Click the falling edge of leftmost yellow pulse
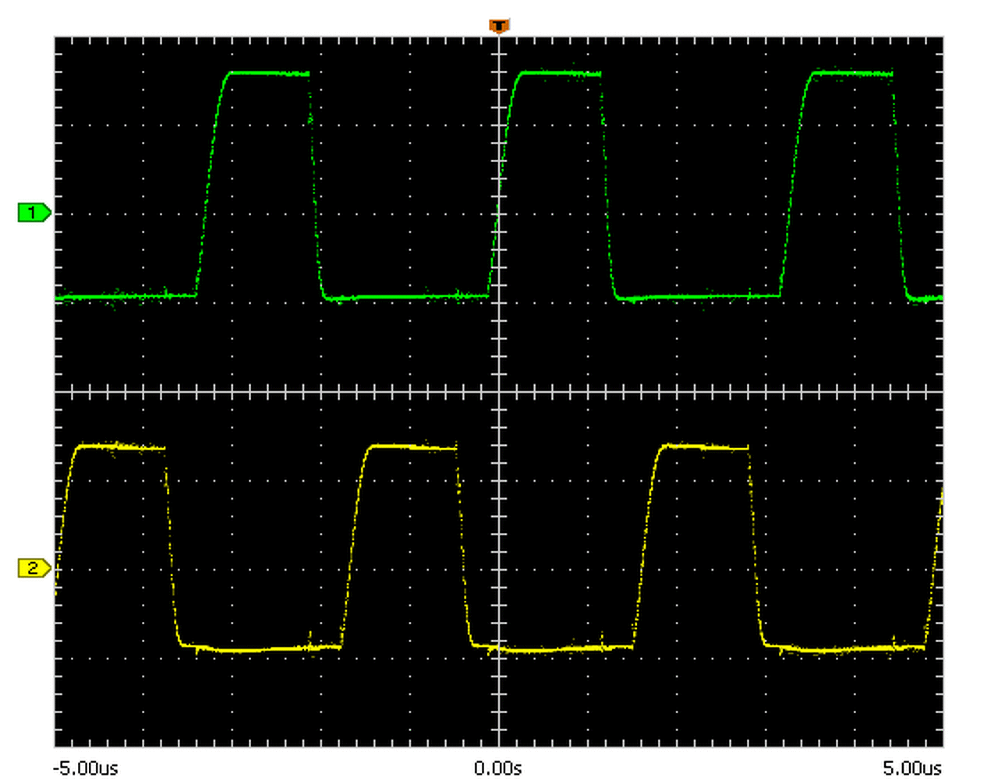Image resolution: width=998 pixels, height=784 pixels. click(x=172, y=546)
